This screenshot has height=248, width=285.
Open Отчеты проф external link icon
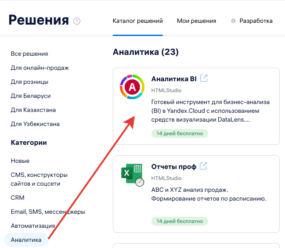point(203,166)
